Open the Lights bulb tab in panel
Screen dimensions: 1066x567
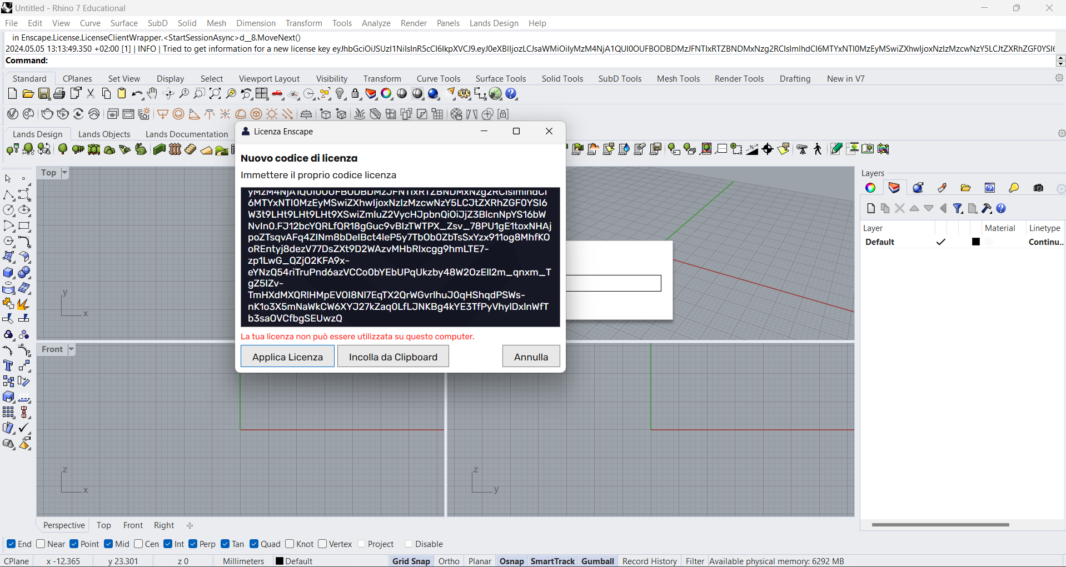tap(1014, 188)
